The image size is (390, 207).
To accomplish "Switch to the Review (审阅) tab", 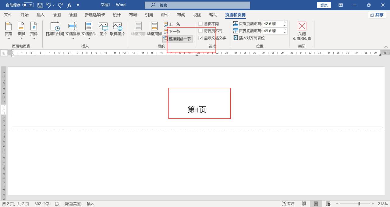I will pyautogui.click(x=181, y=15).
